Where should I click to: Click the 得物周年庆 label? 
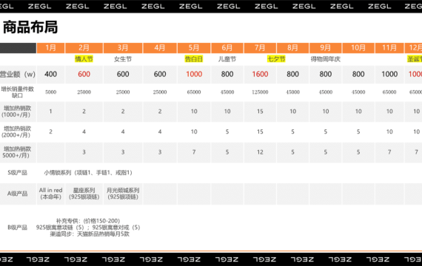[325, 59]
